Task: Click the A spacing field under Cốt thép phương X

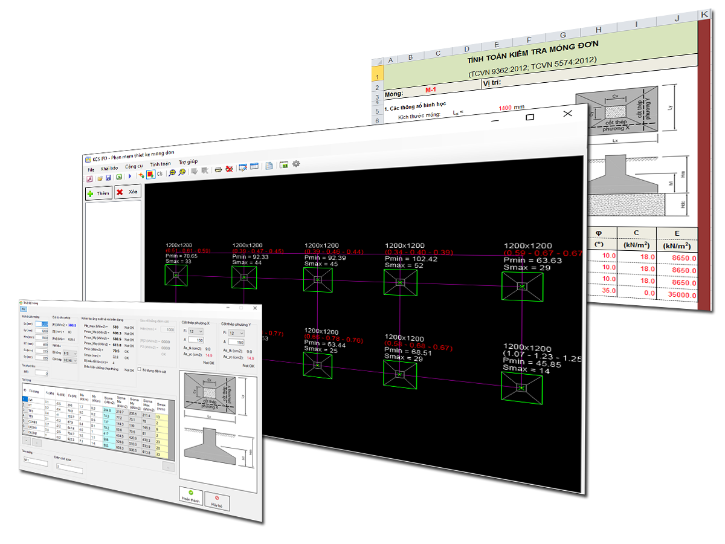Action: [x=196, y=340]
